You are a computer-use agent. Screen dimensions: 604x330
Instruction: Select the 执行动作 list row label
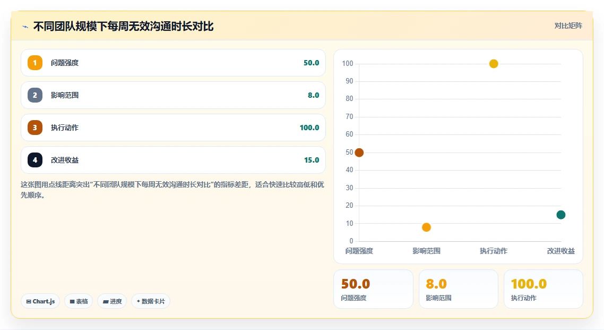pyautogui.click(x=65, y=128)
